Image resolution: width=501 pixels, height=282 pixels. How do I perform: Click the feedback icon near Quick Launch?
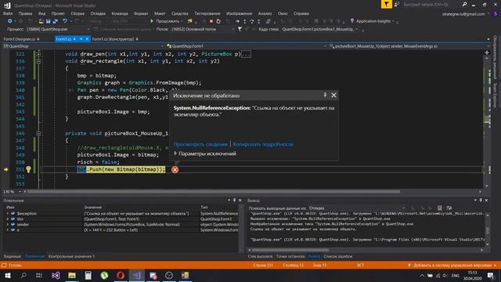(x=397, y=5)
